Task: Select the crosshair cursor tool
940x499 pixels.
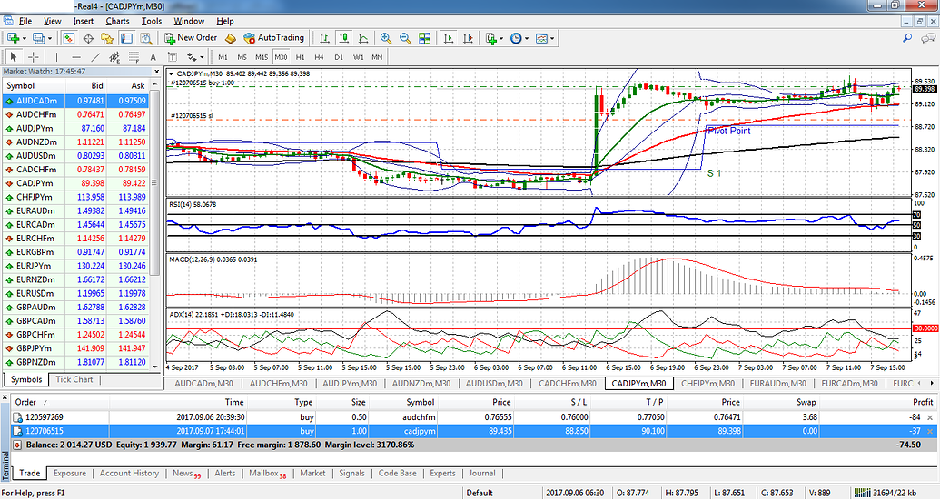Action: tap(34, 56)
